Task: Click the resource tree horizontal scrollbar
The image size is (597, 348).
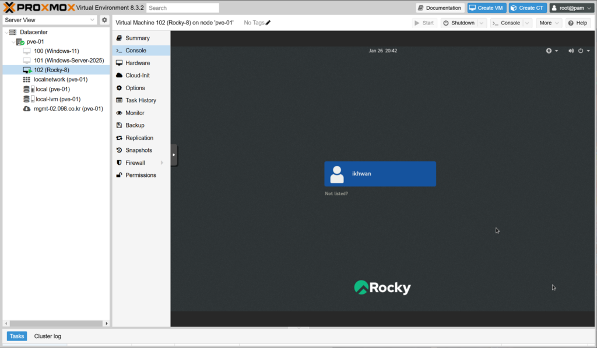Action: click(x=55, y=323)
